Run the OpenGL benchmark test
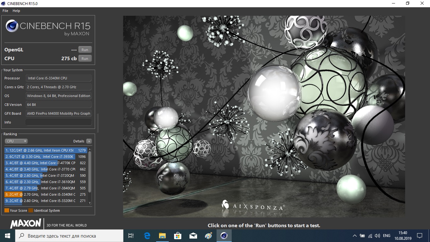Image resolution: width=430 pixels, height=242 pixels. [85, 50]
